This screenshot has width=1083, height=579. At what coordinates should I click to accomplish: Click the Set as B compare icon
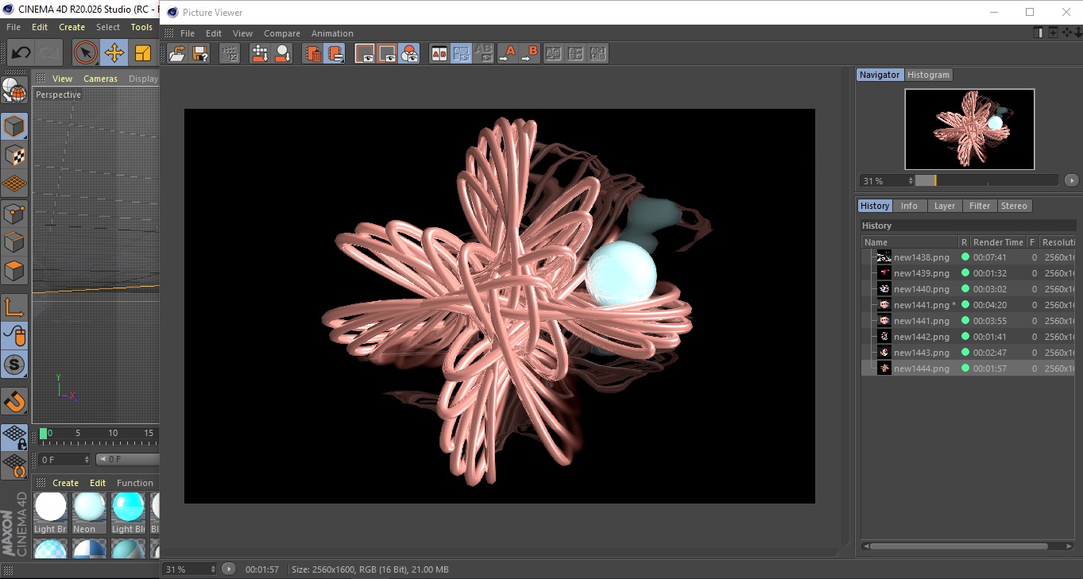[x=530, y=54]
